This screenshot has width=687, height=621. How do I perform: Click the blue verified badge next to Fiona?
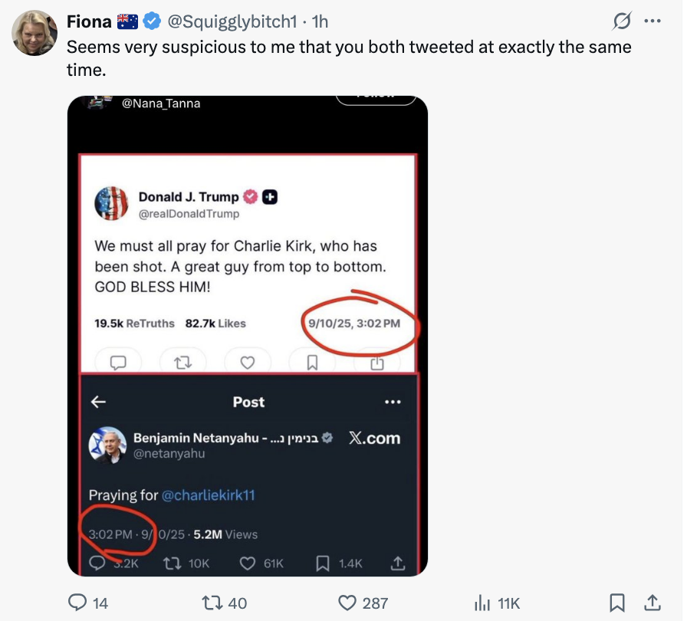(x=152, y=21)
